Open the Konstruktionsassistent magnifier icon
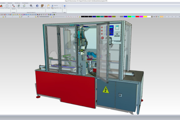Screen dimensions: 180x120 [31, 6]
